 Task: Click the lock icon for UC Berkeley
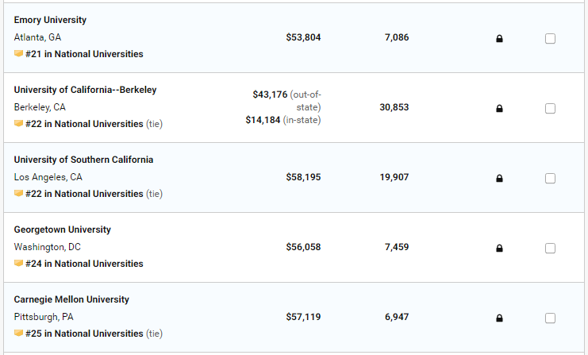pos(499,109)
